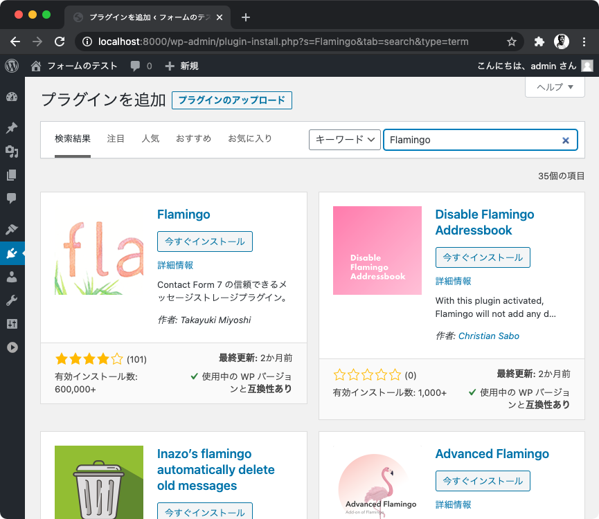Open Comments icon in sidebar

click(x=12, y=198)
